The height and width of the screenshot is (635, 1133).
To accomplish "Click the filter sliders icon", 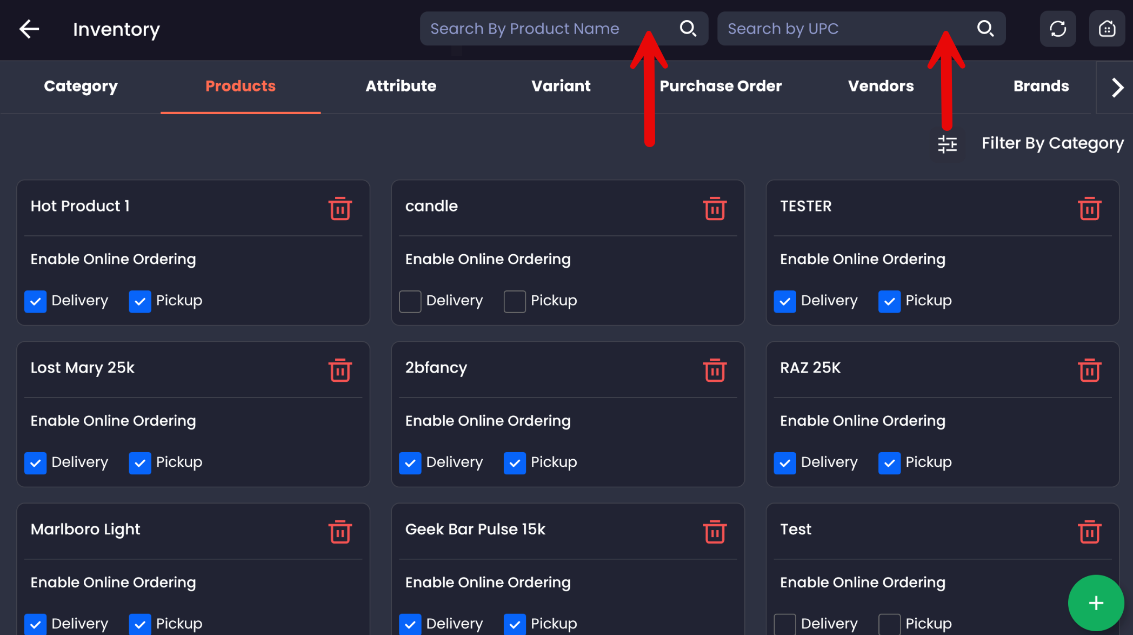I will pos(947,144).
